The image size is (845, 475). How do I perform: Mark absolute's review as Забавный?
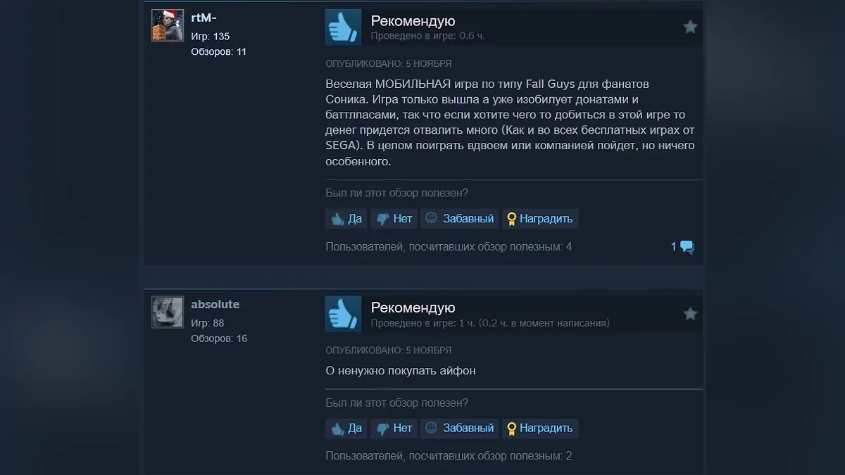point(460,428)
